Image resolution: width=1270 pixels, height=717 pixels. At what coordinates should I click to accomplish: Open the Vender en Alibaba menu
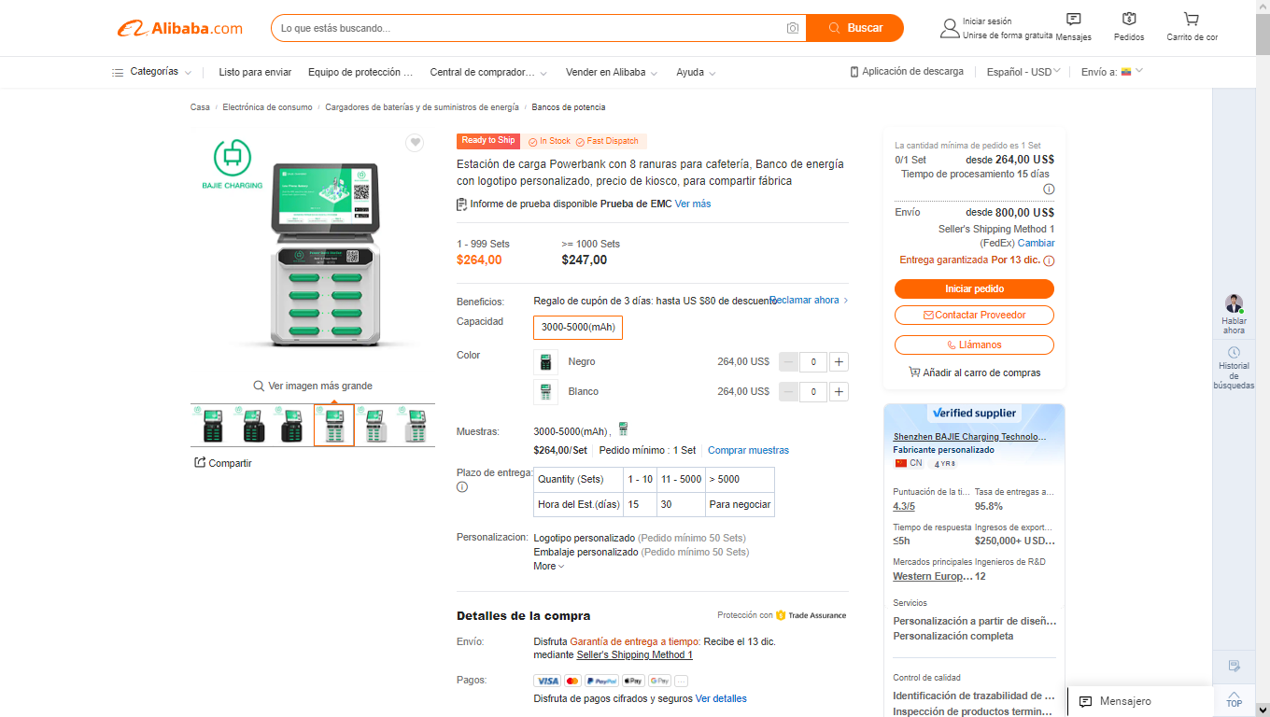pyautogui.click(x=611, y=72)
